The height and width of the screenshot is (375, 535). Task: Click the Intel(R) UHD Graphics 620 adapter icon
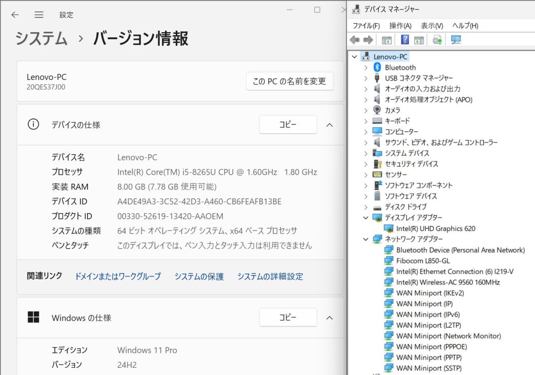click(388, 228)
